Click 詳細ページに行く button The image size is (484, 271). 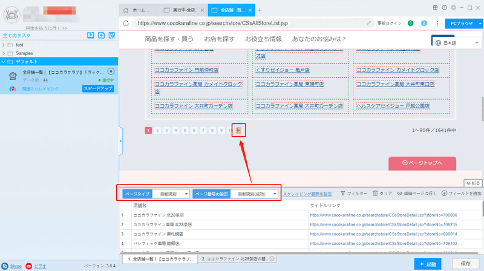(x=417, y=194)
